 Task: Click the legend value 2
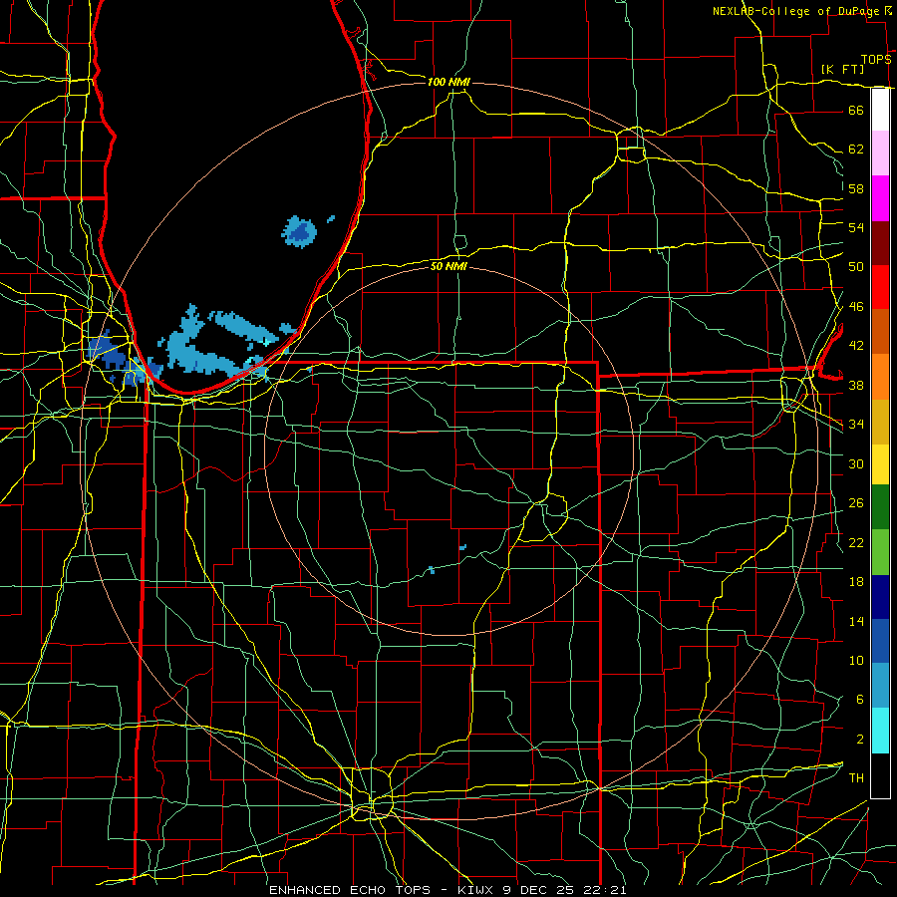point(860,739)
